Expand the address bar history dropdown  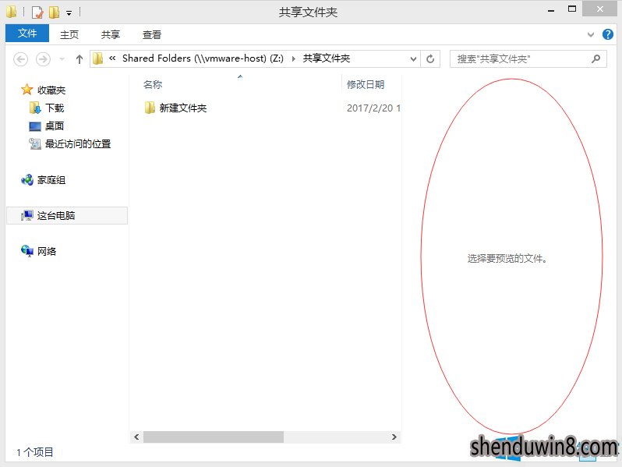point(413,59)
